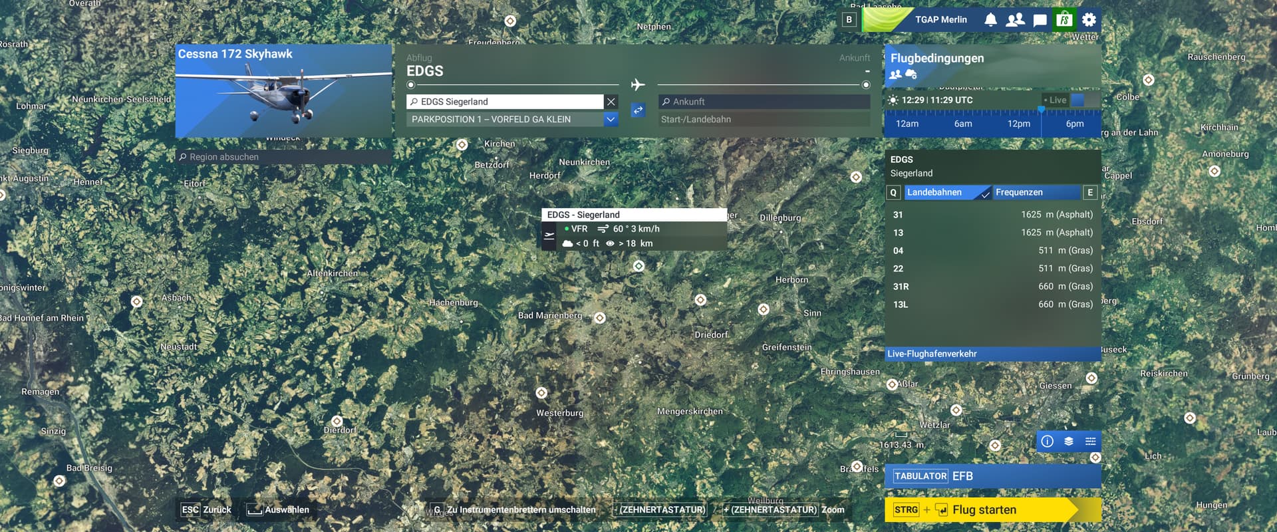
Task: Select the airport marker beside Kirchen
Action: (462, 144)
